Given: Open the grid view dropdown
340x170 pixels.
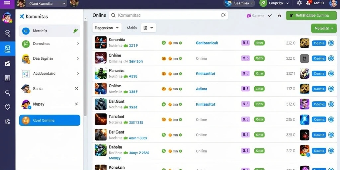Looking at the screenshot, I should point(148,28).
